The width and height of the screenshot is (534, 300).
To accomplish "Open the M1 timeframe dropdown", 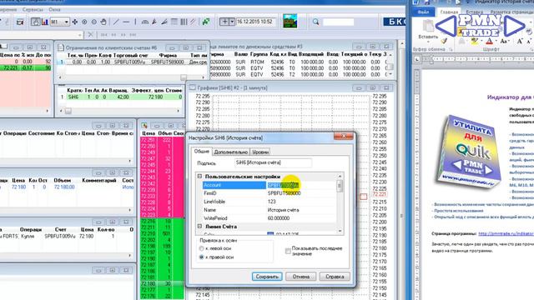I will [67, 22].
